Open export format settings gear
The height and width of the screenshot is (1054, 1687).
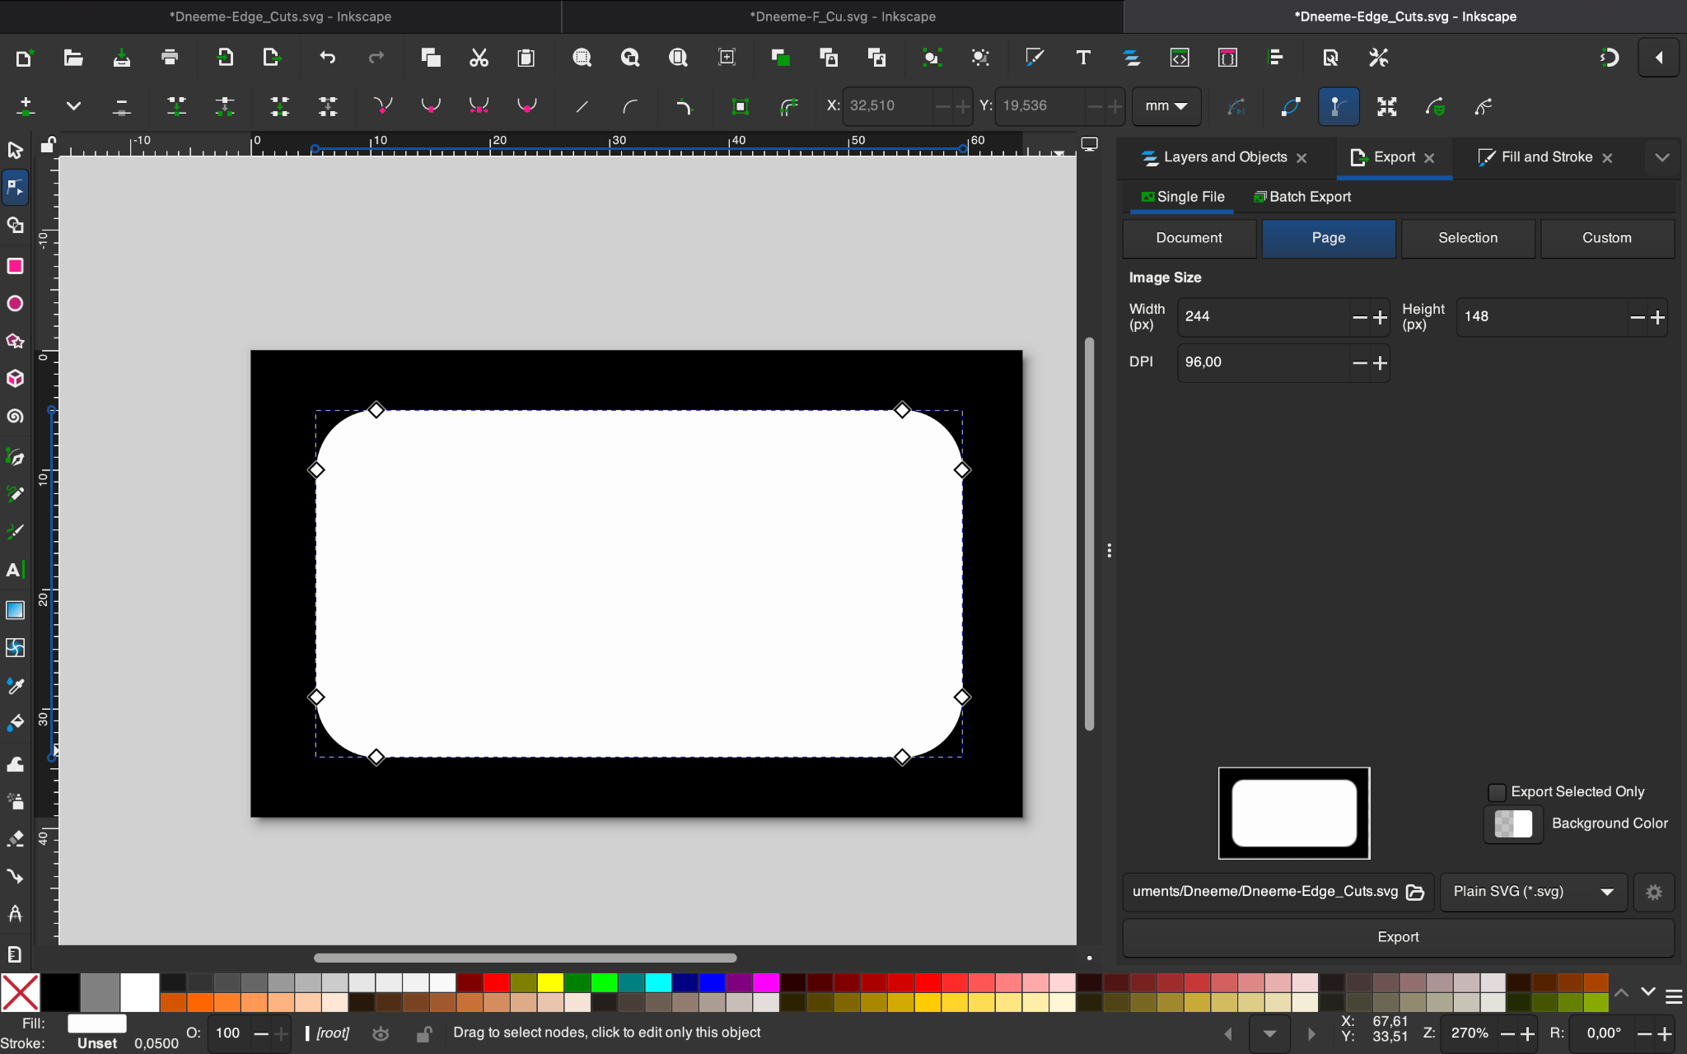(x=1652, y=892)
